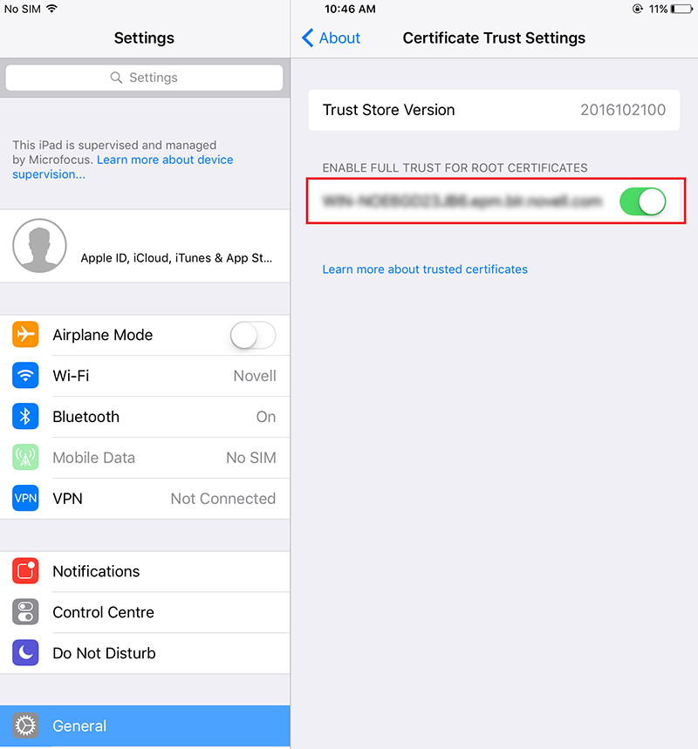Click the Settings search field
Image resolution: width=698 pixels, height=749 pixels.
coord(144,78)
